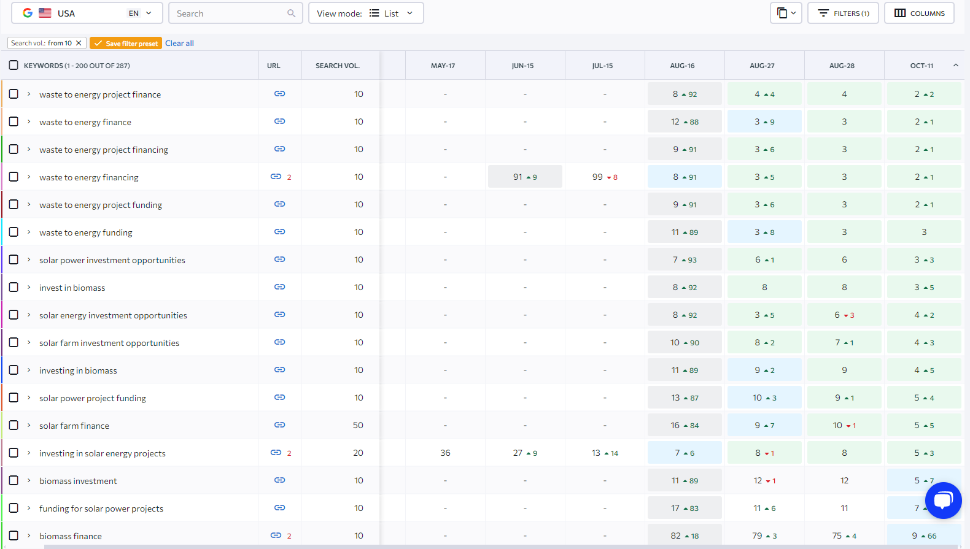
Task: Sort by the OCT-11 column header
Action: point(922,66)
